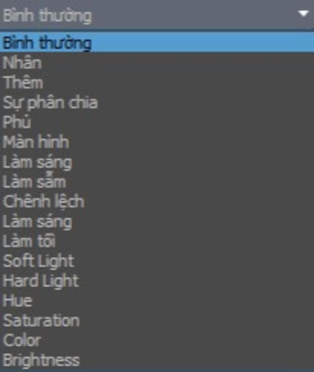Select the Color blend mode
This screenshot has height=372, width=314.
click(22, 340)
